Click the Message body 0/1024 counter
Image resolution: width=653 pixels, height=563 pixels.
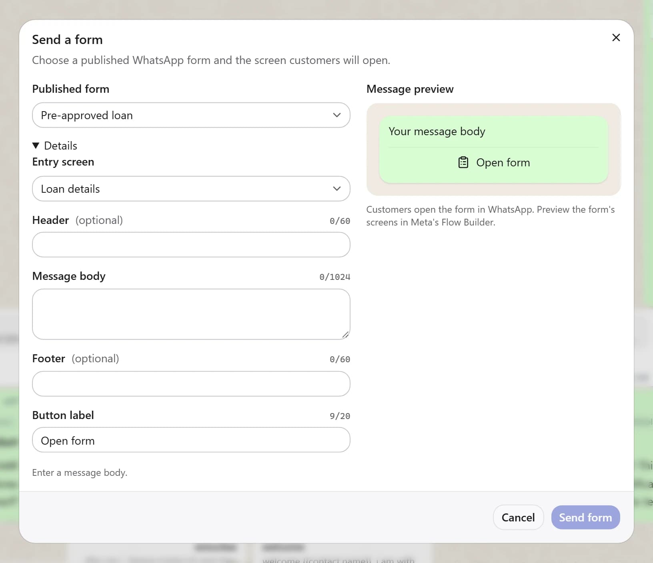click(x=335, y=277)
